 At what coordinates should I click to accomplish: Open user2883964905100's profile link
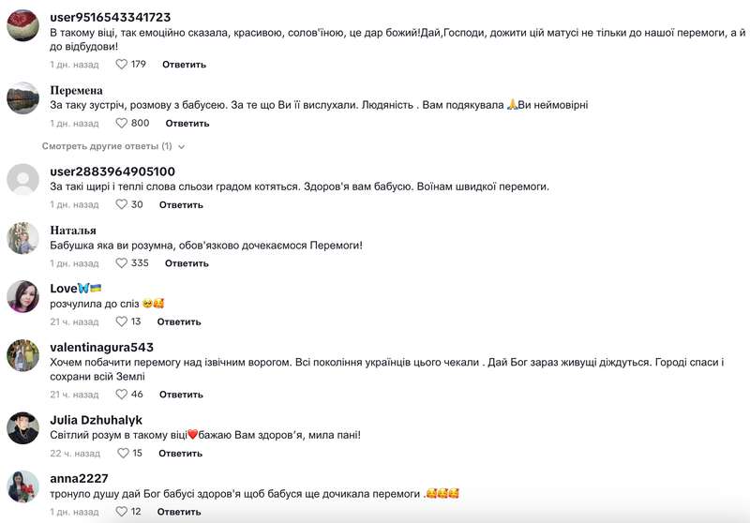point(112,172)
